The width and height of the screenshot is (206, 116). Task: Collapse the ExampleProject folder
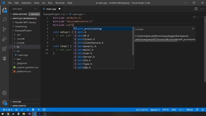click(x=24, y=31)
